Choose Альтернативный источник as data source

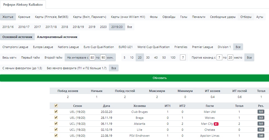[x=57, y=37]
